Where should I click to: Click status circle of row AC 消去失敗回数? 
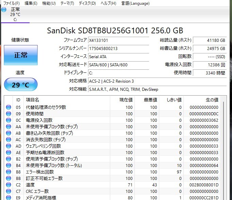click(9, 139)
